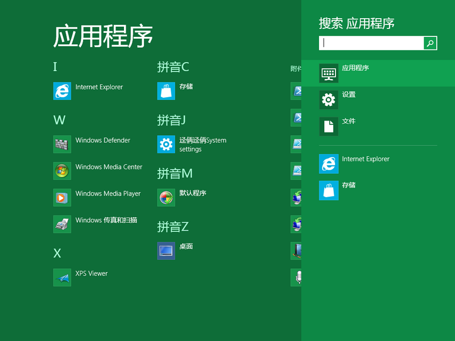This screenshot has width=455, height=341.
Task: Click the Windows 传真和扫描 label
Action: [106, 220]
